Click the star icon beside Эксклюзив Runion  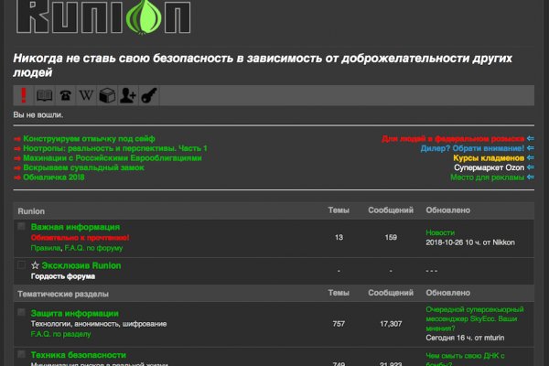click(36, 265)
